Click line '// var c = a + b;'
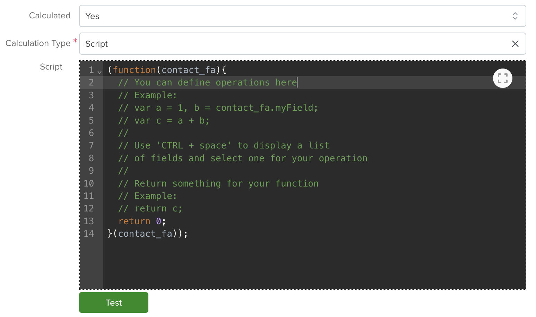 click(164, 120)
